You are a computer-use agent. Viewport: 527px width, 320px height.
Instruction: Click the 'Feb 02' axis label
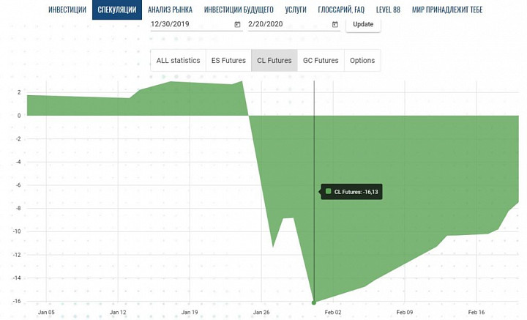(x=333, y=312)
